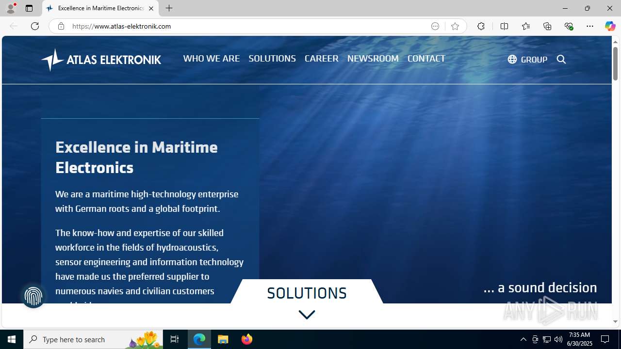Launch Firefox from the taskbar

click(246, 339)
